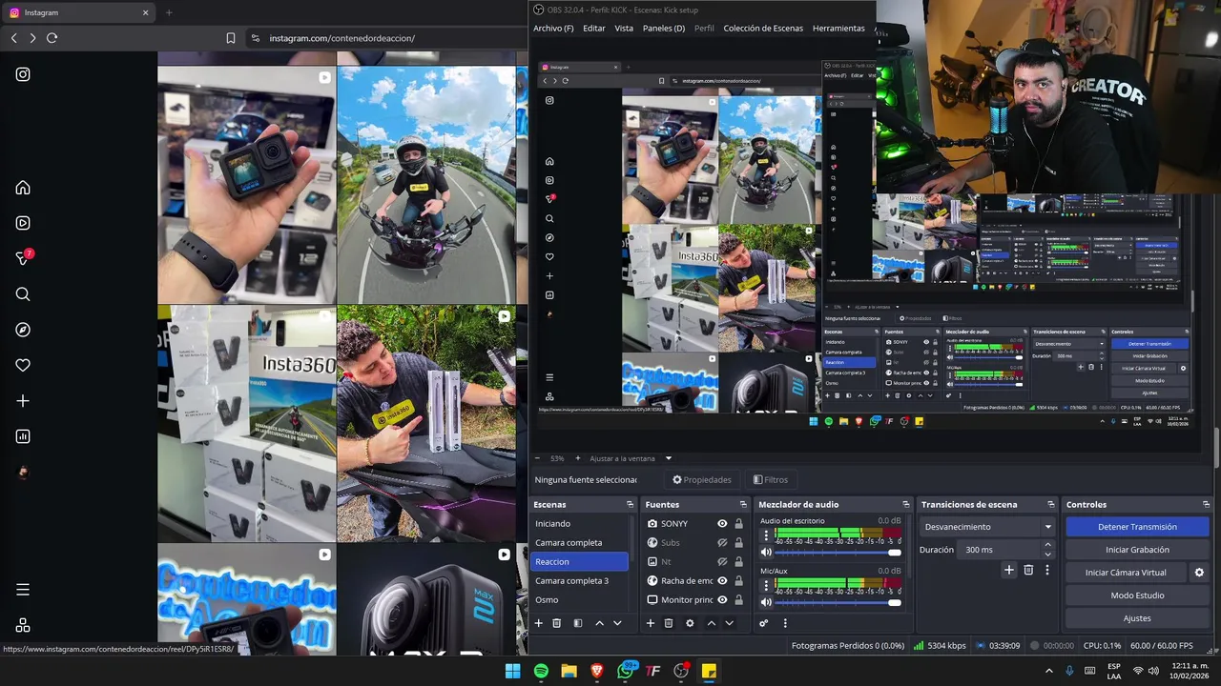This screenshot has height=686, width=1221.
Task: Hide the Racha de emc source
Action: coord(722,580)
